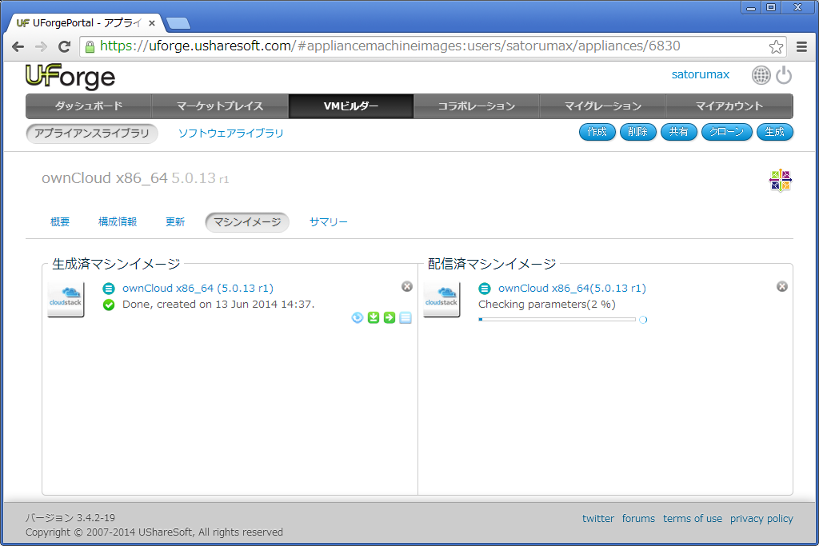Click the publish progress bar

[557, 320]
